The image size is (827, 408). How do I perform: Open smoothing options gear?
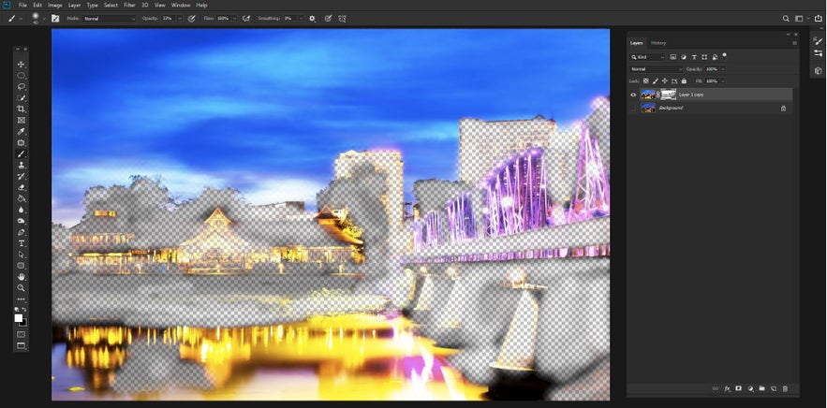(312, 19)
